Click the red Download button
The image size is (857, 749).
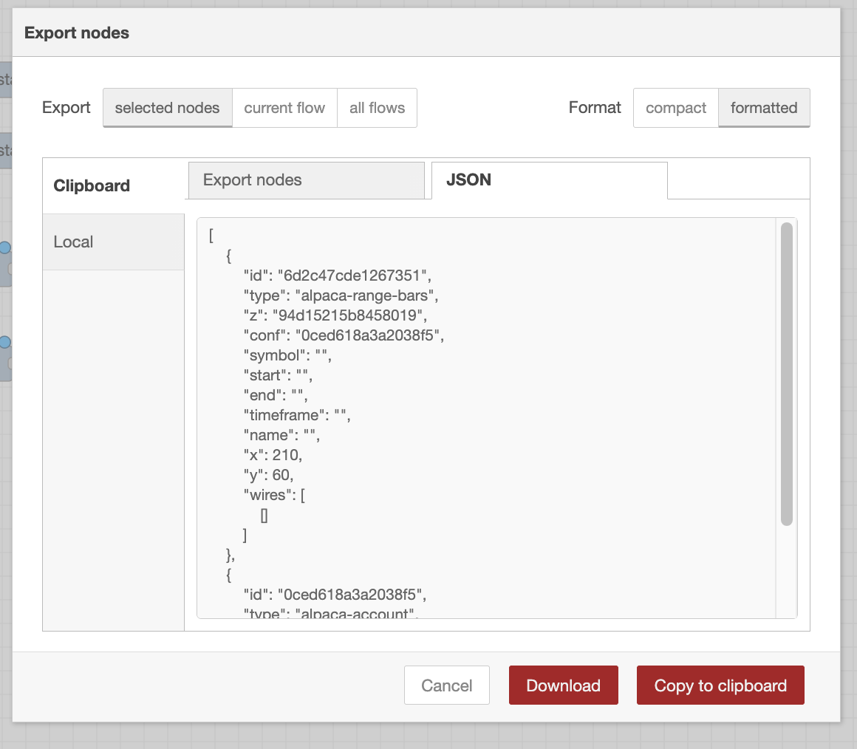click(563, 685)
